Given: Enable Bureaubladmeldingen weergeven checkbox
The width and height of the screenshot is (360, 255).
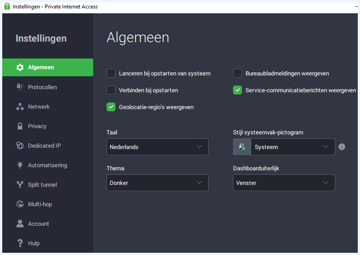Looking at the screenshot, I should (x=237, y=74).
